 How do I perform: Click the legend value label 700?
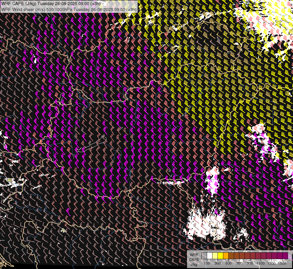pos(239,263)
